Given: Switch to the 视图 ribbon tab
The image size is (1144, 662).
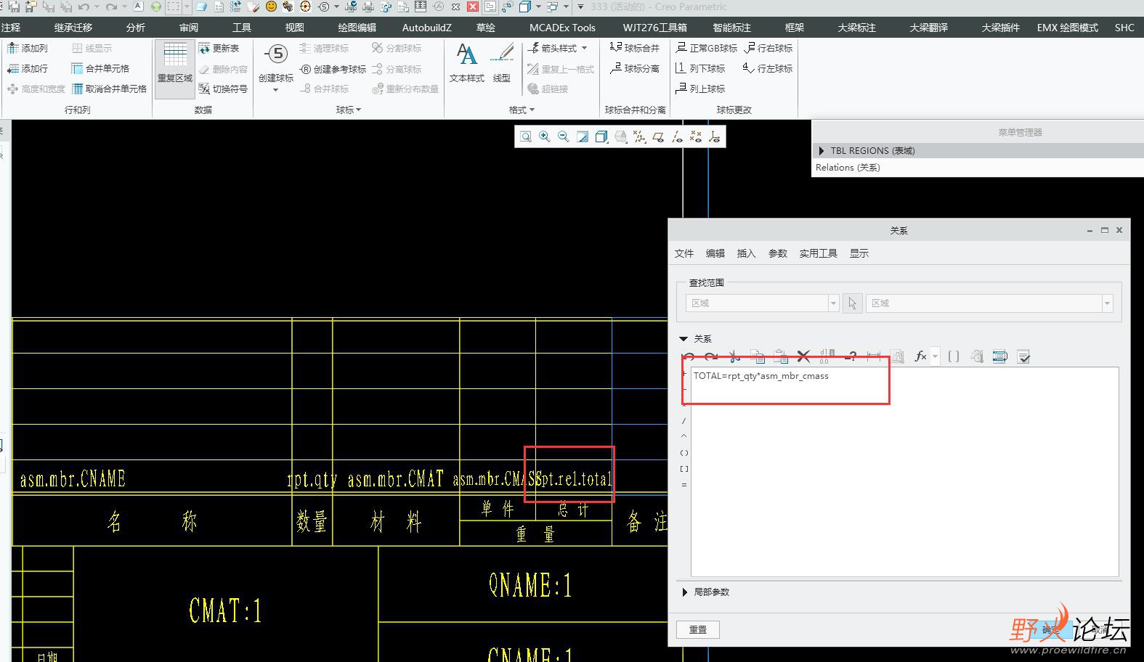Looking at the screenshot, I should [x=295, y=28].
